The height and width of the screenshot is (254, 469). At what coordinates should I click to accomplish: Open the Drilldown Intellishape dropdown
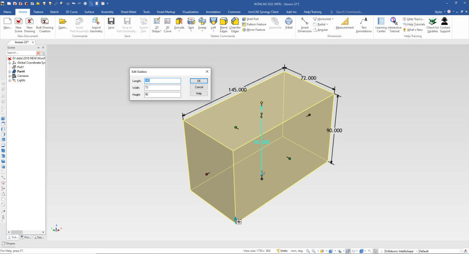tap(417, 251)
